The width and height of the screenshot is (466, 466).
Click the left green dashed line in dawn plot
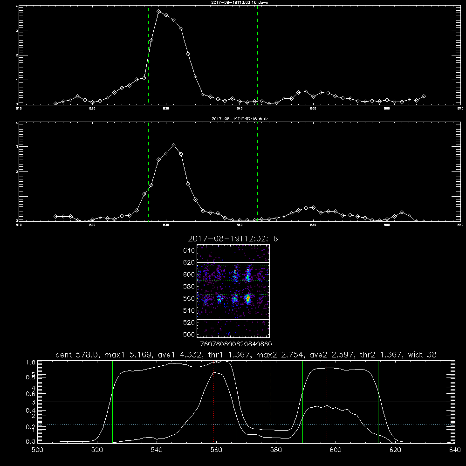(x=148, y=55)
